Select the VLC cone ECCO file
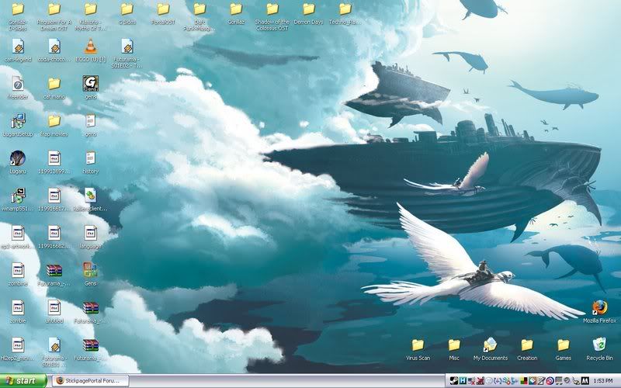 pyautogui.click(x=91, y=47)
